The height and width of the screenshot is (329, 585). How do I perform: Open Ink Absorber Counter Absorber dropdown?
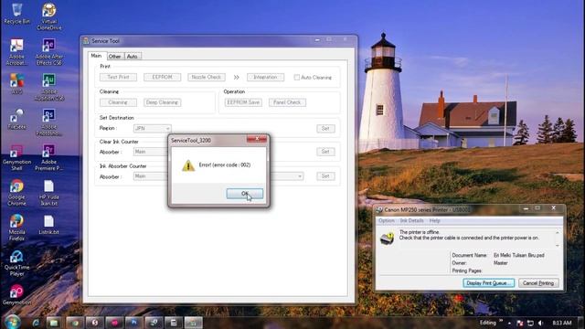tap(151, 176)
